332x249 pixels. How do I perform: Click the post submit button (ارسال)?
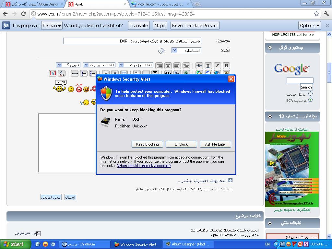(70, 197)
